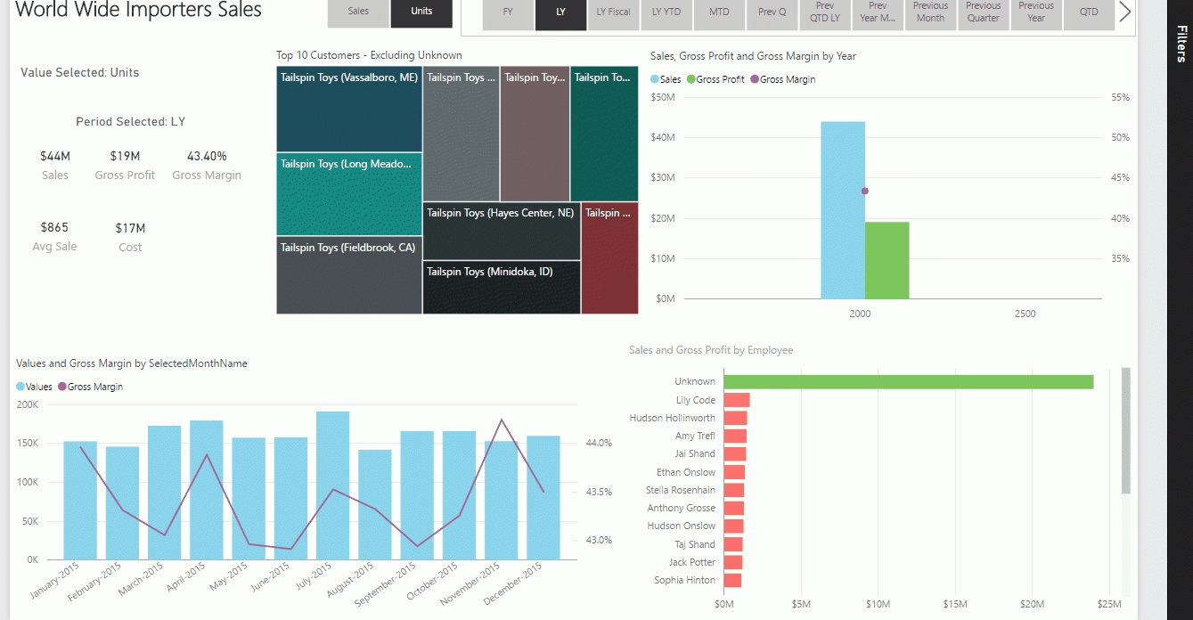
Task: Switch the value selector to Sales
Action: pyautogui.click(x=358, y=12)
